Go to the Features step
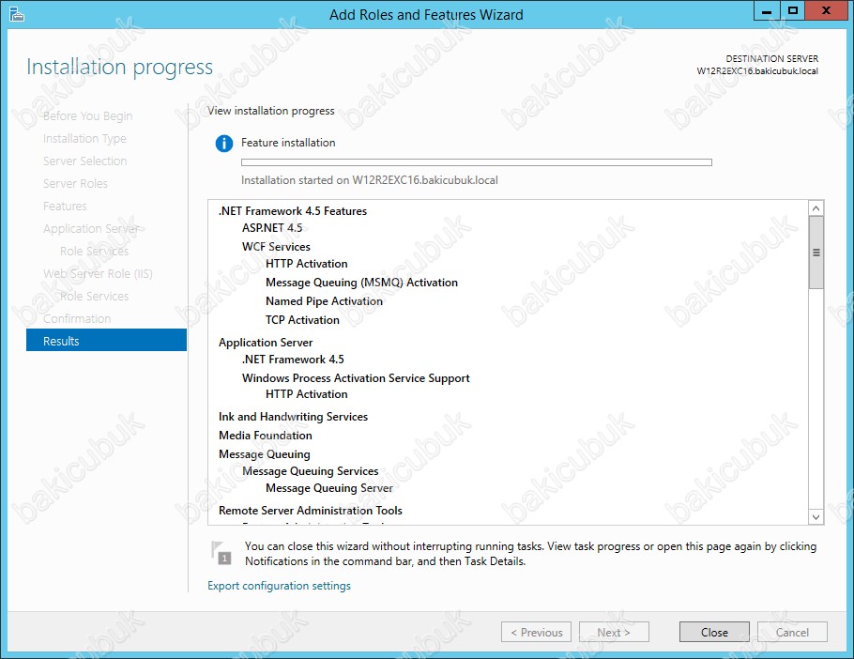 pos(65,207)
